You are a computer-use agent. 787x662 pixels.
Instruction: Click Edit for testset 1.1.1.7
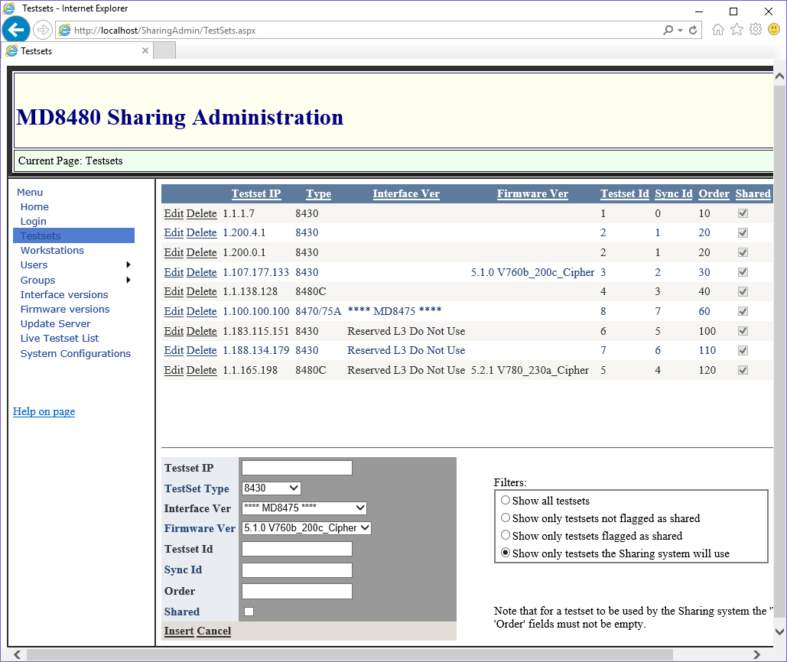point(174,213)
